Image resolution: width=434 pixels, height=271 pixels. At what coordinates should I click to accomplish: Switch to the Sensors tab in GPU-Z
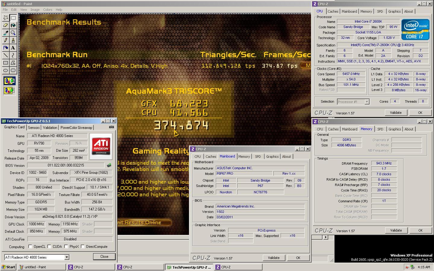[34, 127]
